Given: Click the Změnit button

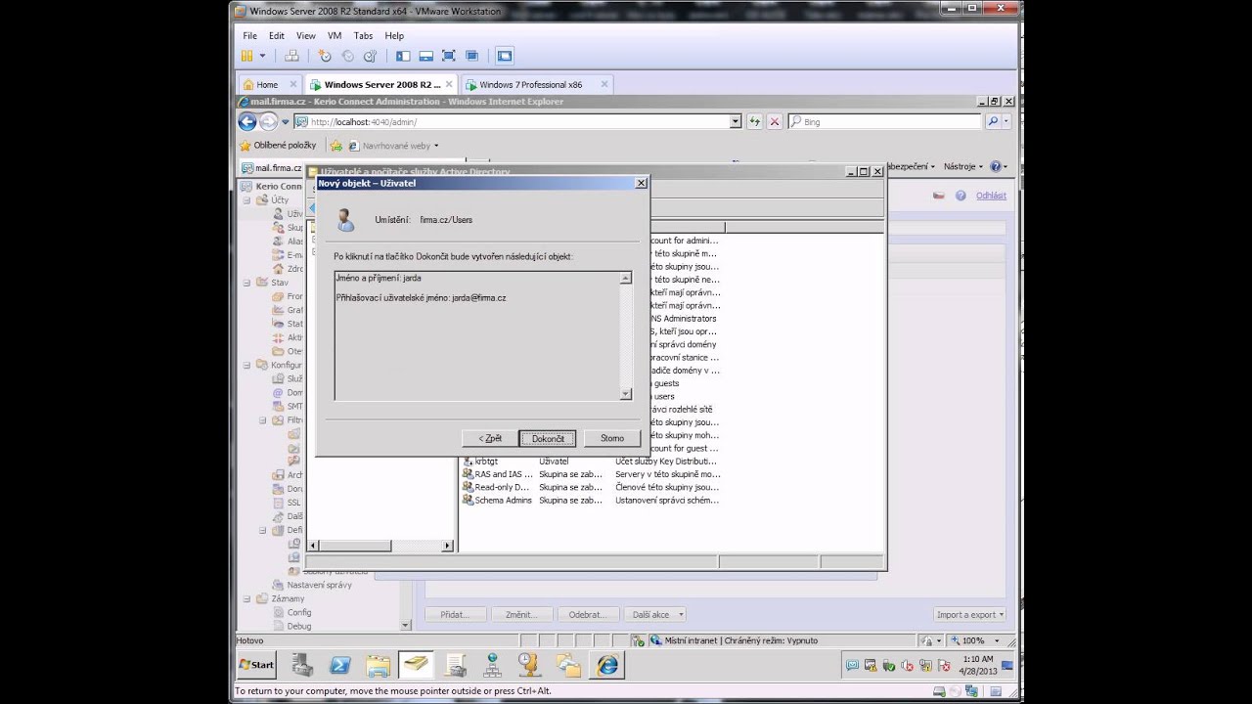Looking at the screenshot, I should (520, 614).
